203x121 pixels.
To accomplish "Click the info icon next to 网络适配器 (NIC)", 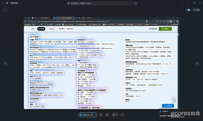I will click(x=139, y=78).
